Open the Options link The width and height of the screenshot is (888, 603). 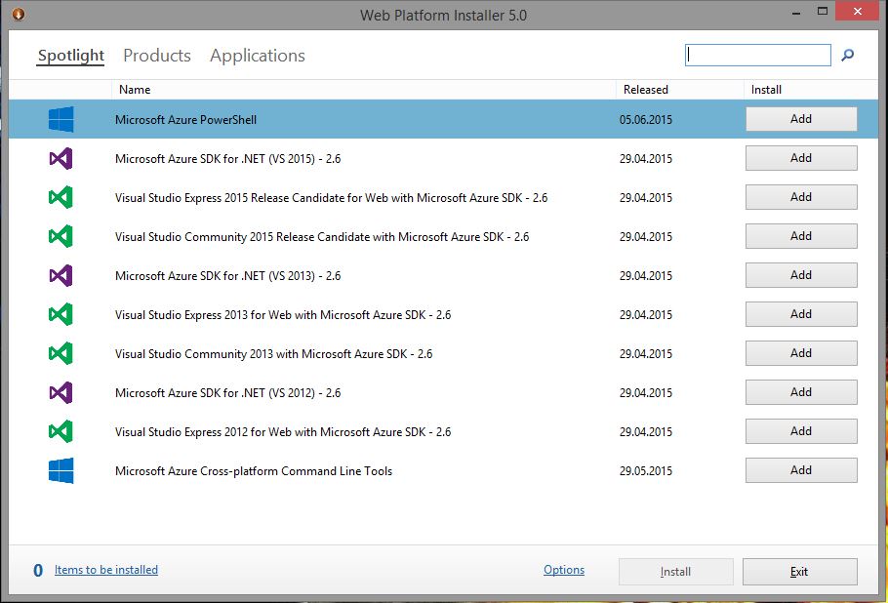click(564, 570)
